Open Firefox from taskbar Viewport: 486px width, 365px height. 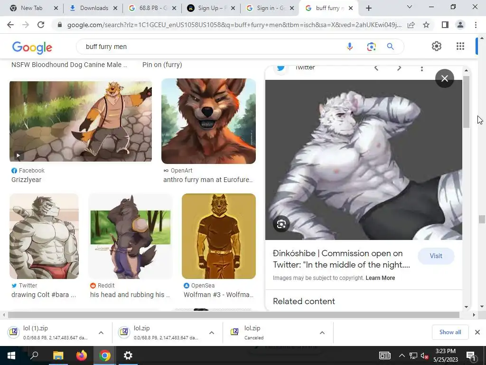click(x=82, y=355)
